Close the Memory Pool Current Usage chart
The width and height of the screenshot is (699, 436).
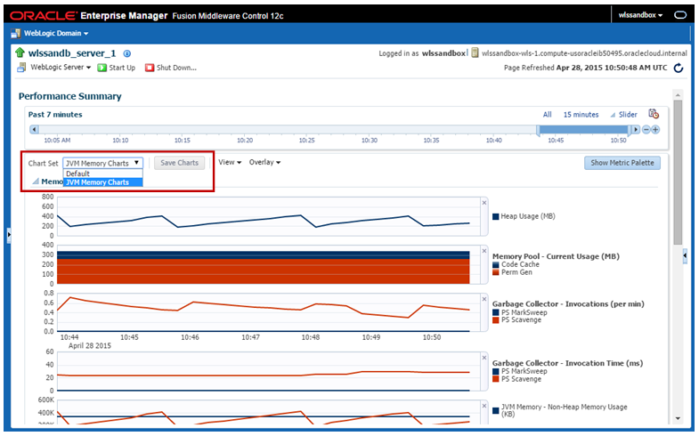click(484, 250)
